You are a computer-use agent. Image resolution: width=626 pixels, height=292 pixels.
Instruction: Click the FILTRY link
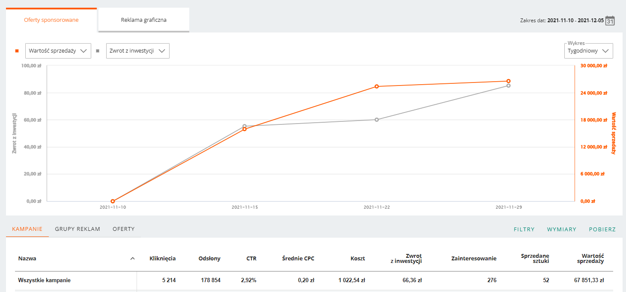coord(524,230)
